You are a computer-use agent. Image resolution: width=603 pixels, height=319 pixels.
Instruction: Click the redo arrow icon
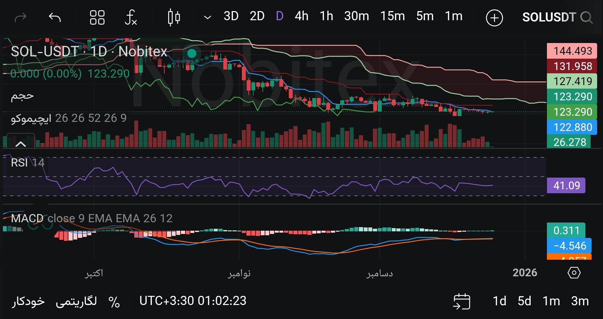21,17
